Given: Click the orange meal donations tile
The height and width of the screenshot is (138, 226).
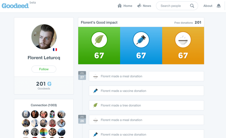Looking at the screenshot, I should 183,46.
